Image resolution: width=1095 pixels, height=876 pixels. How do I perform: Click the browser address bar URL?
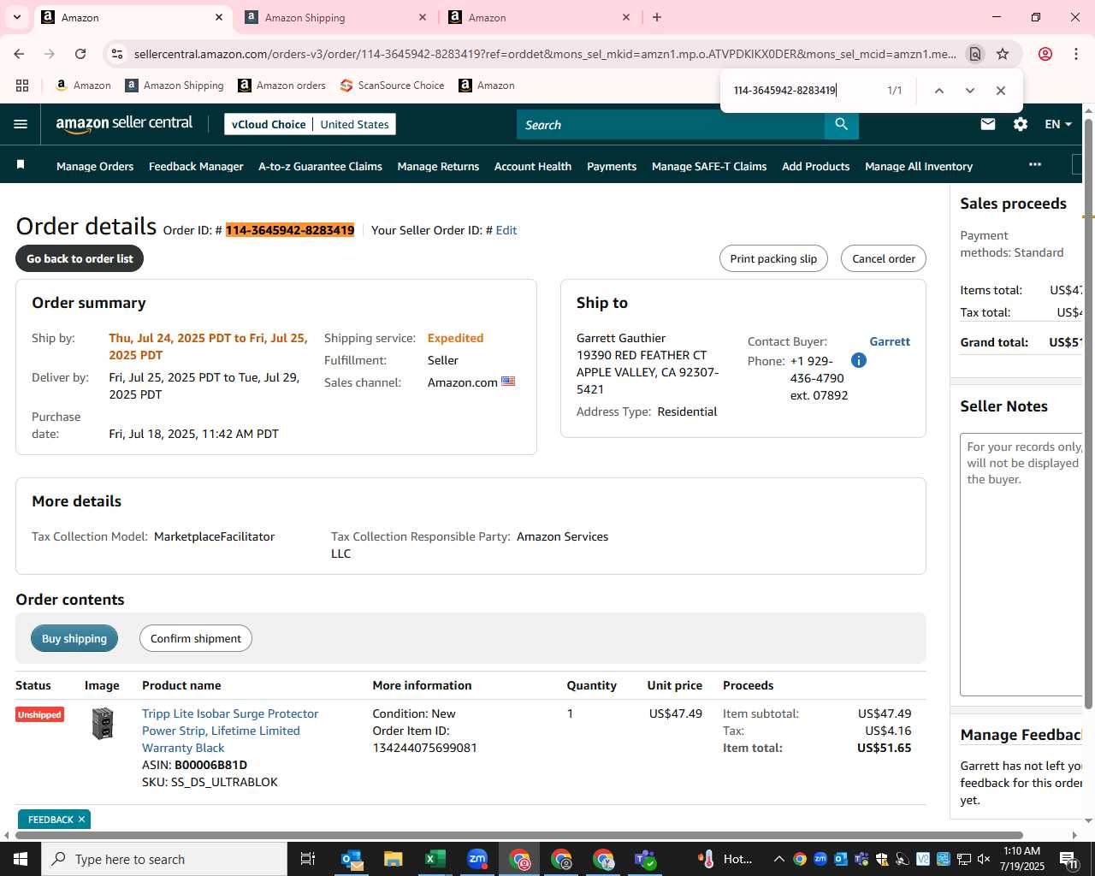(x=545, y=54)
